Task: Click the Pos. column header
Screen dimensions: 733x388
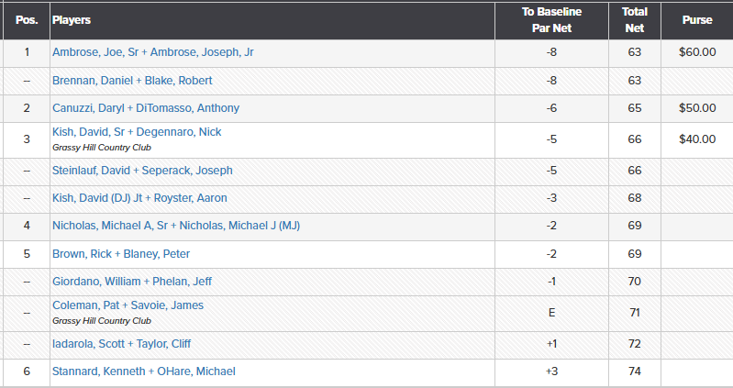Action: 27,19
